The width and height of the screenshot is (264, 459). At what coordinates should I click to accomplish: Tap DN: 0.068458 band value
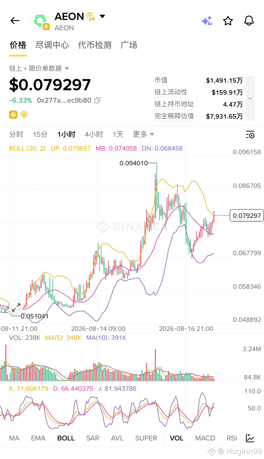pyautogui.click(x=162, y=149)
